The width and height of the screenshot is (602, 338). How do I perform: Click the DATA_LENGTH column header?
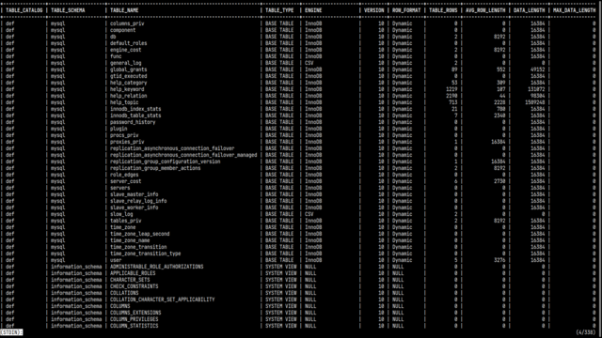coord(529,10)
